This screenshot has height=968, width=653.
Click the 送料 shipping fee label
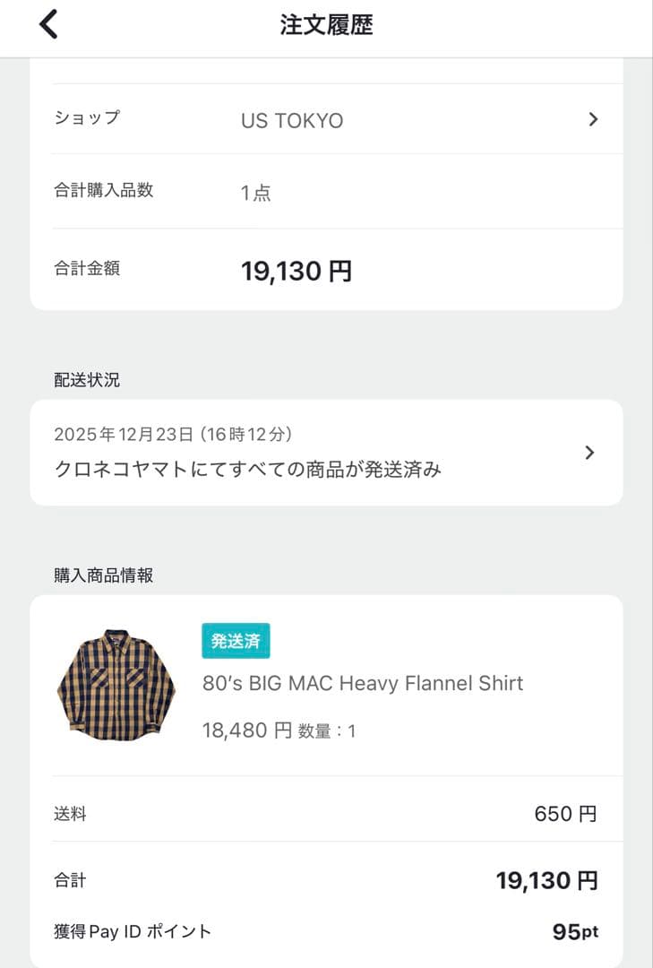point(70,814)
